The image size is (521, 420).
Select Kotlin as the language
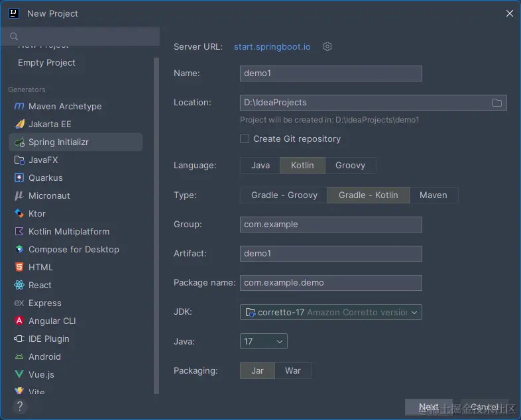pos(302,166)
